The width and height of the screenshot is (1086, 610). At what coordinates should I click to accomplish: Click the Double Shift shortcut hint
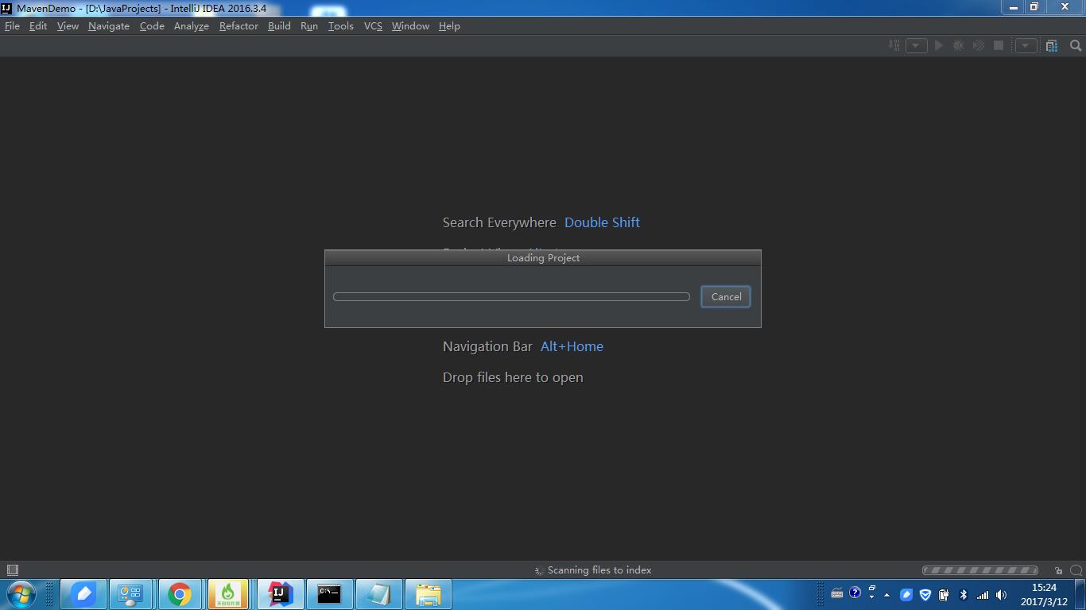click(602, 222)
